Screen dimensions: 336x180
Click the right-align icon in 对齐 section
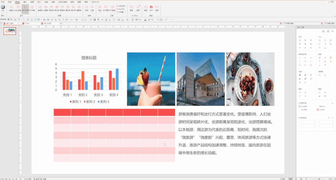point(311,40)
